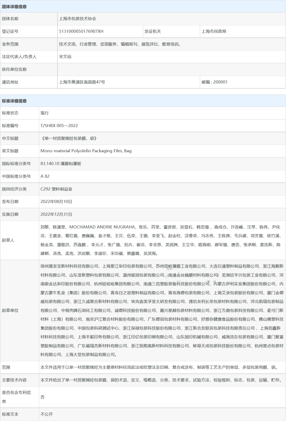Image resolution: width=286 pixels, height=421 pixels.
Task: Click the issuing authority 上海市民政局
Action: 214,31
